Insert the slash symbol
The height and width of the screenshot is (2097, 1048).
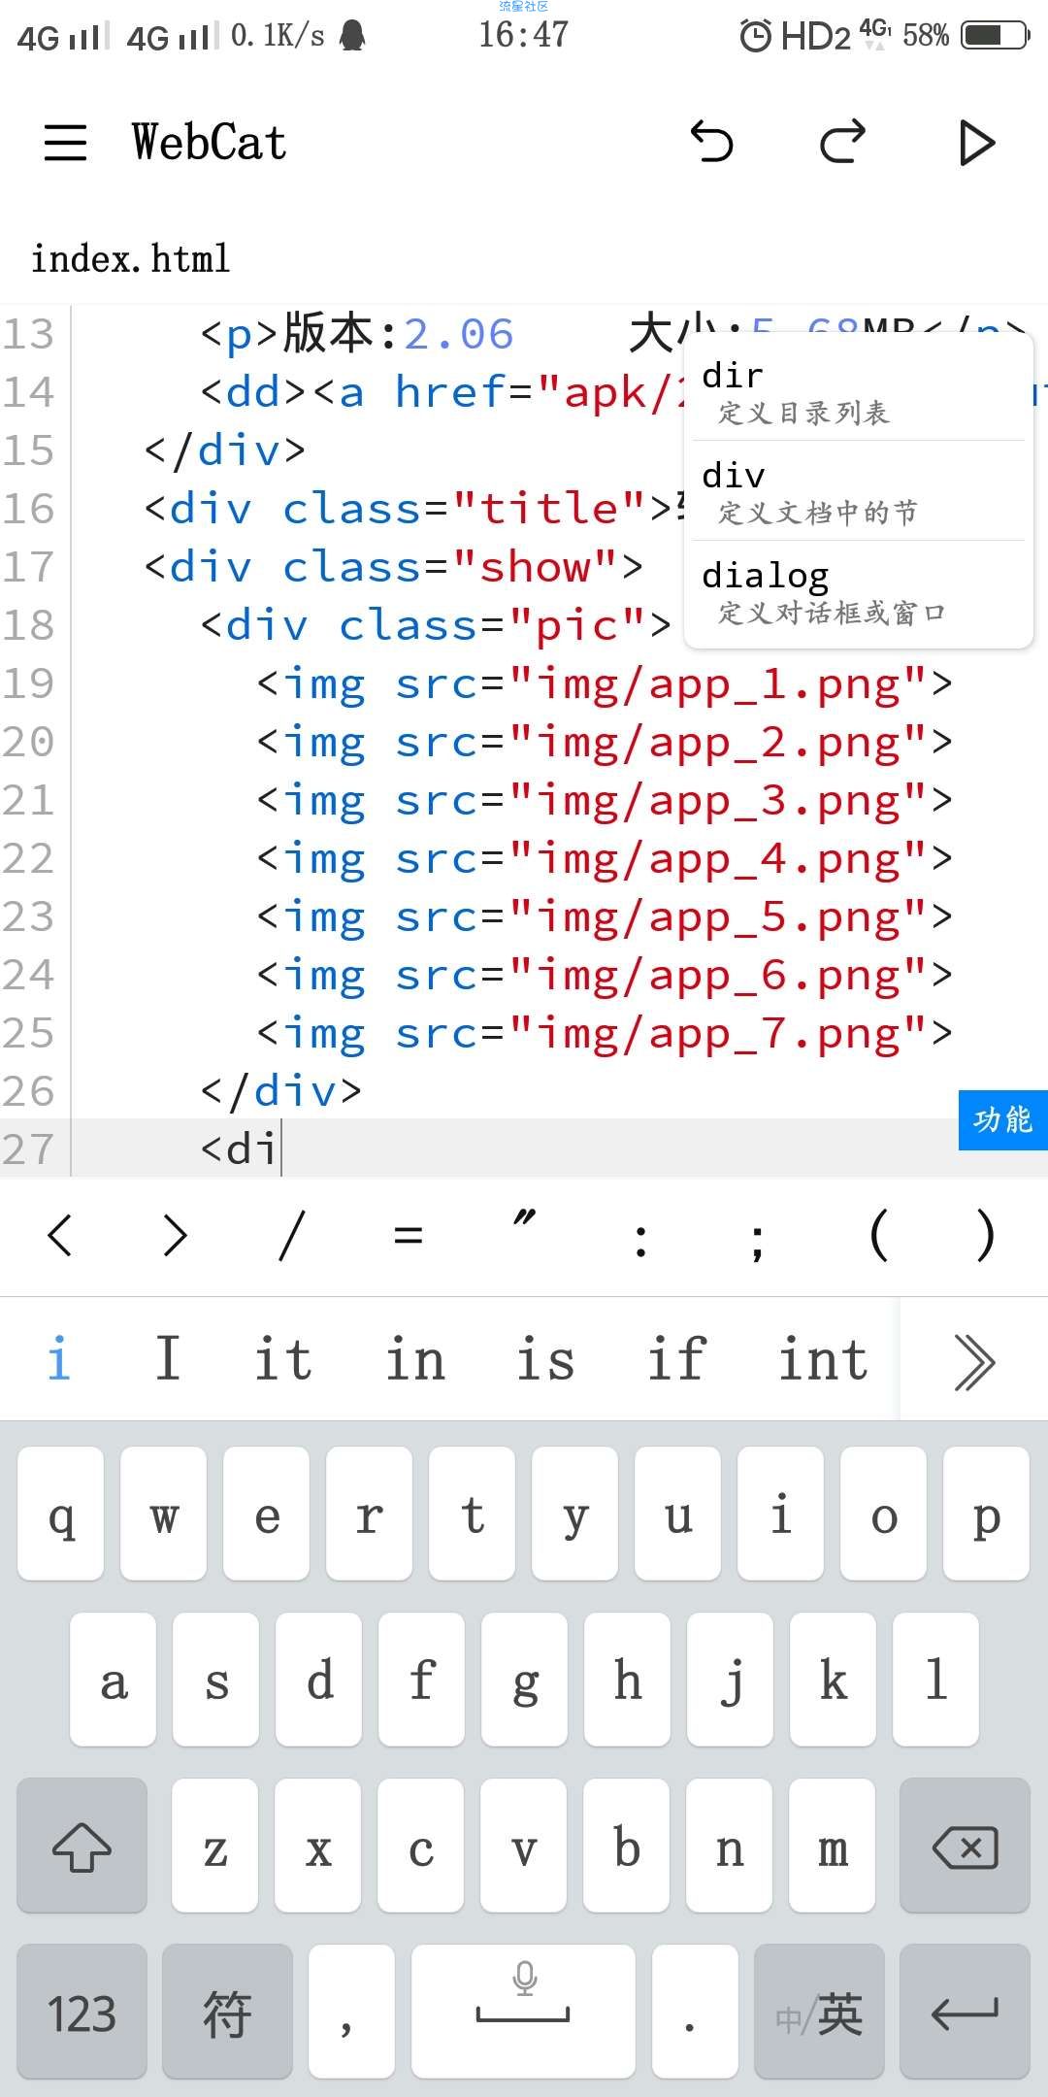(291, 1236)
